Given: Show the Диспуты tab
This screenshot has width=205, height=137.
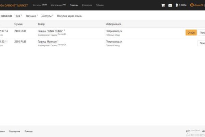Looking at the screenshot, I should tap(47, 16).
